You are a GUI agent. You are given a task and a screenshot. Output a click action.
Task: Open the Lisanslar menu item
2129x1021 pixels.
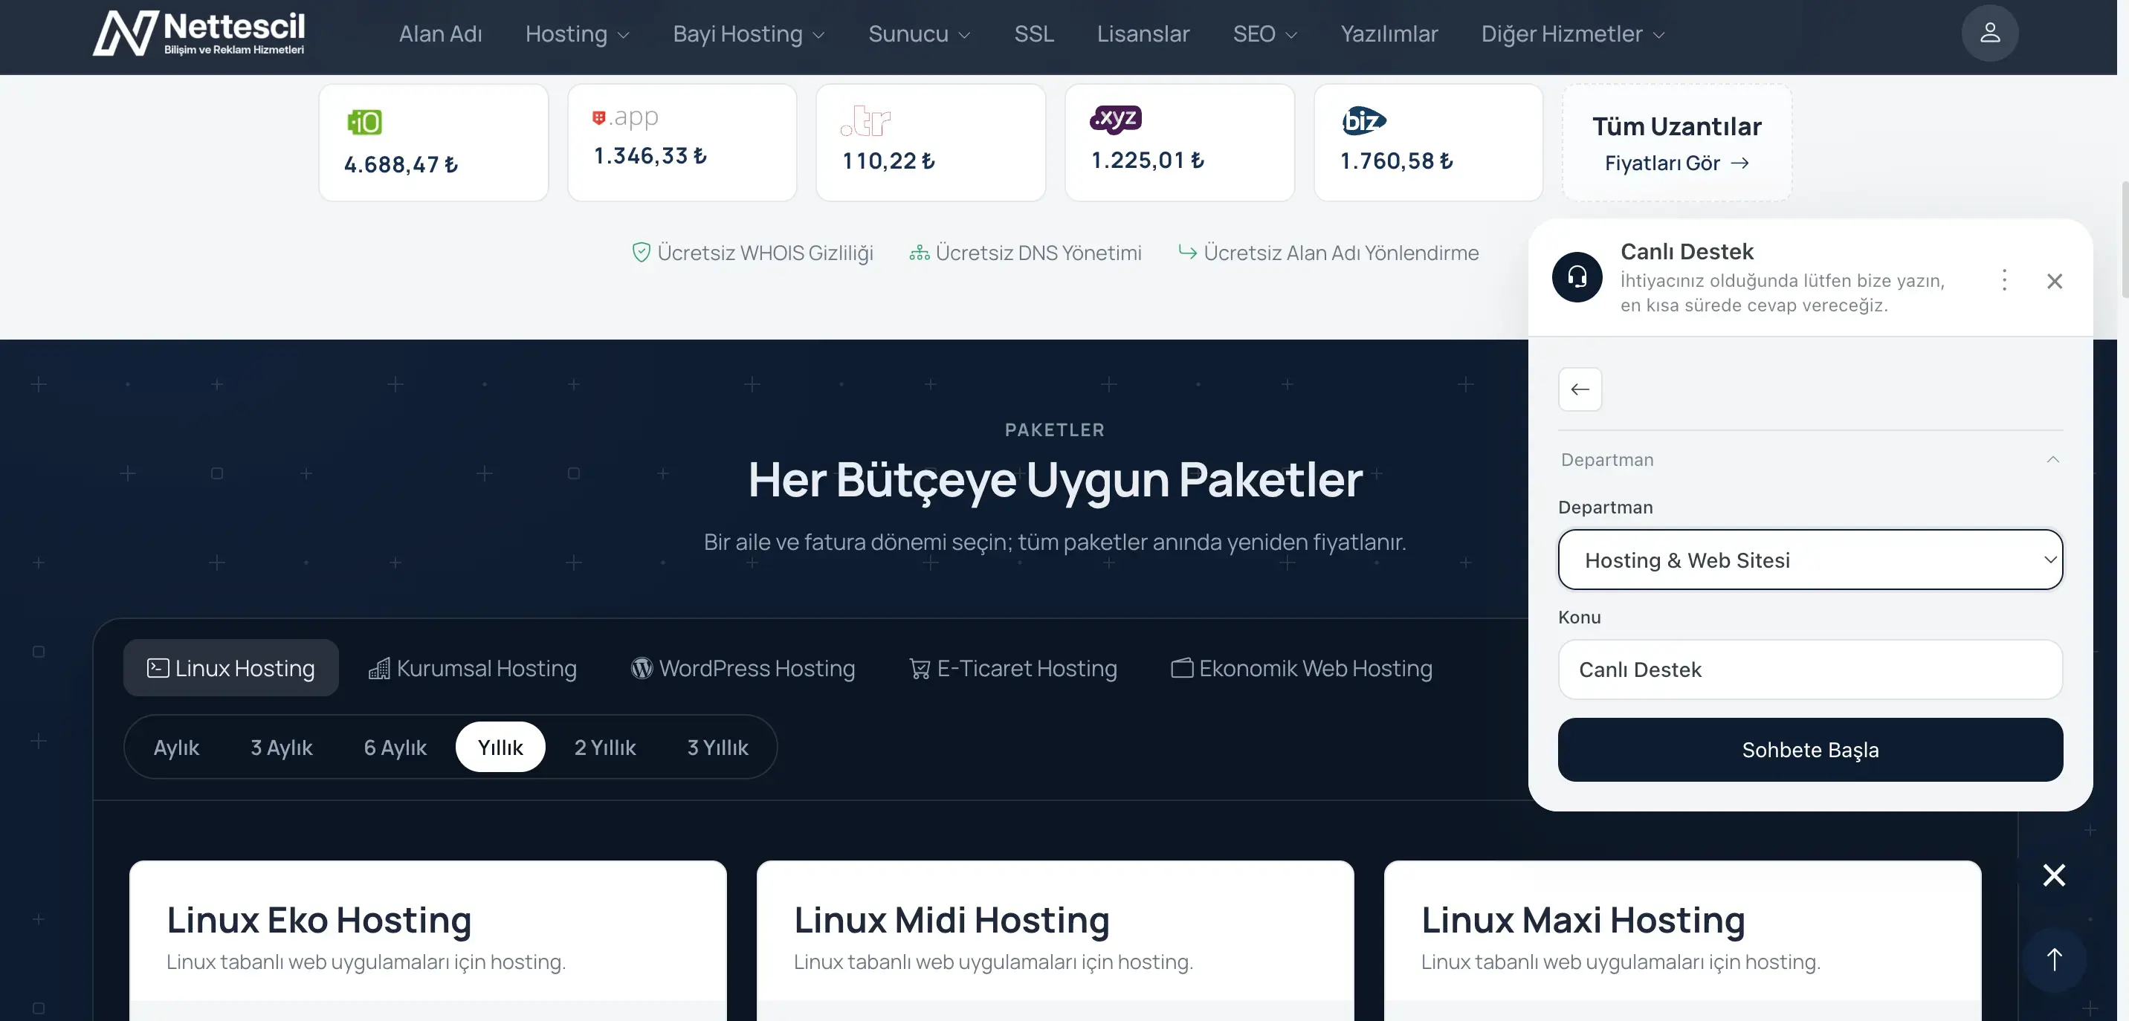point(1143,34)
